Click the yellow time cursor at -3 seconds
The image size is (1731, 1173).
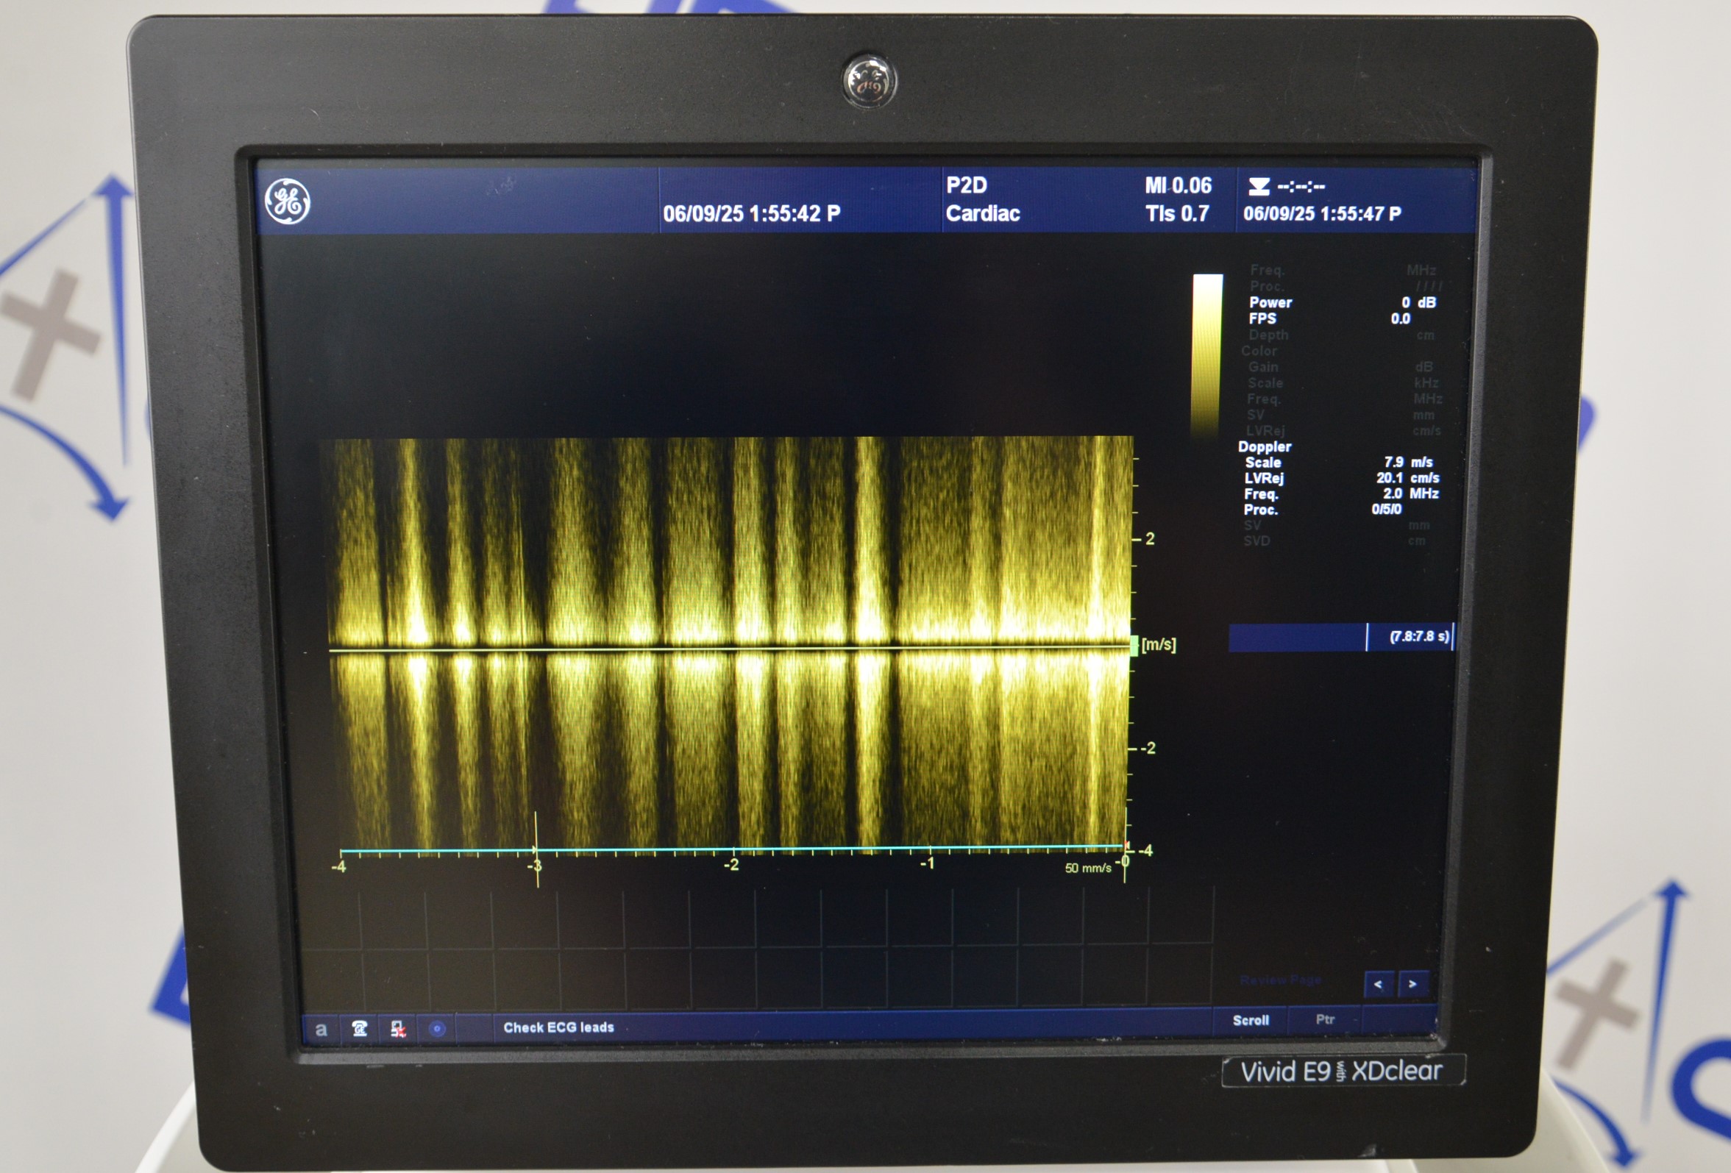point(536,849)
